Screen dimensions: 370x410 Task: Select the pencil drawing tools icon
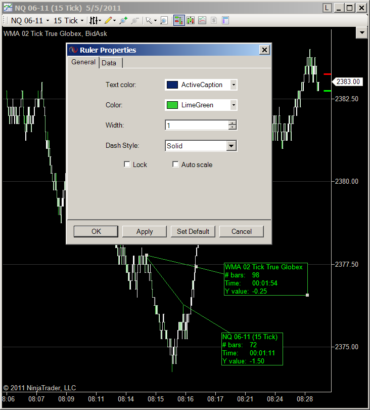[x=108, y=20]
